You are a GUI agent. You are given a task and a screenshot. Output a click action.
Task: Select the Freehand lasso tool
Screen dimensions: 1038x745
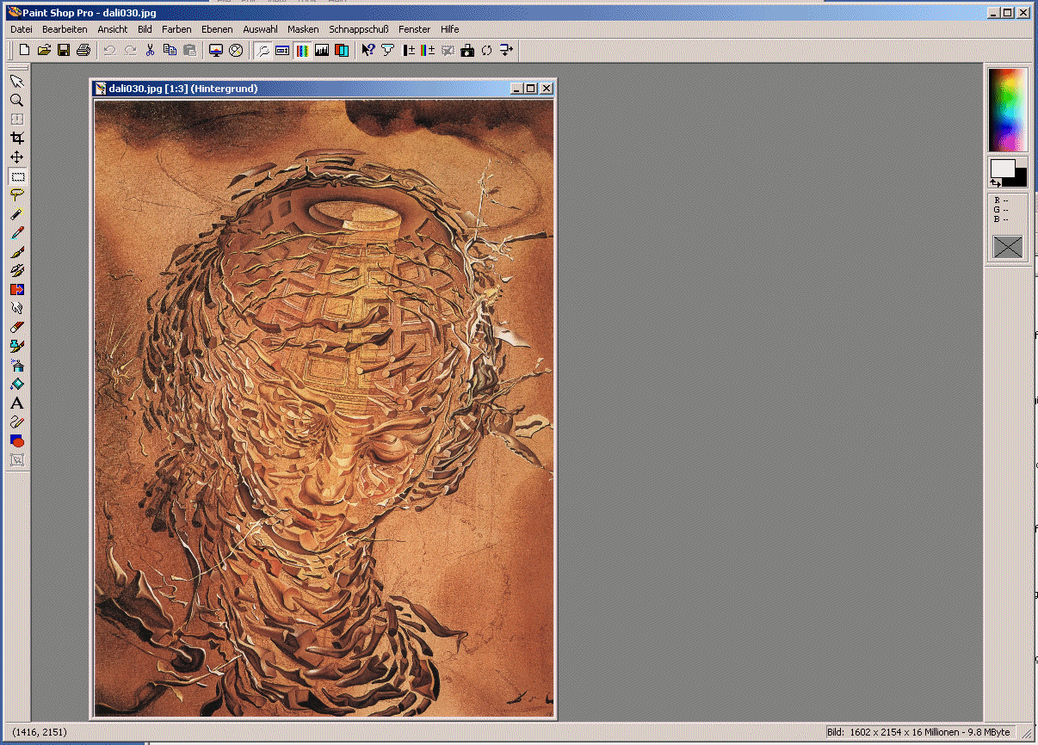tap(16, 194)
